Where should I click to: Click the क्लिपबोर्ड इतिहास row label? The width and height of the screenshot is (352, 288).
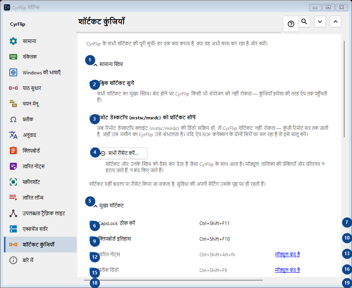(x=115, y=239)
